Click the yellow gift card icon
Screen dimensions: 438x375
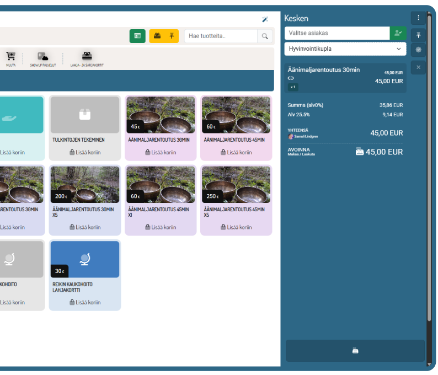coord(157,36)
